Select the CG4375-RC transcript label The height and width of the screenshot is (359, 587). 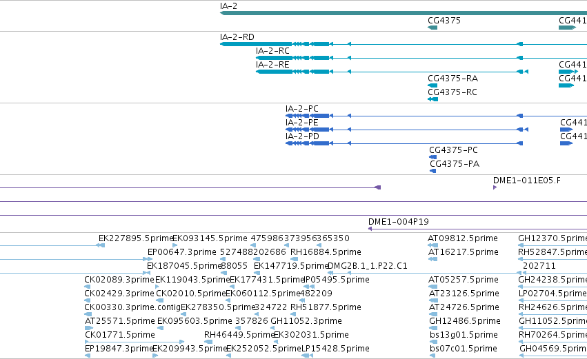(x=452, y=92)
